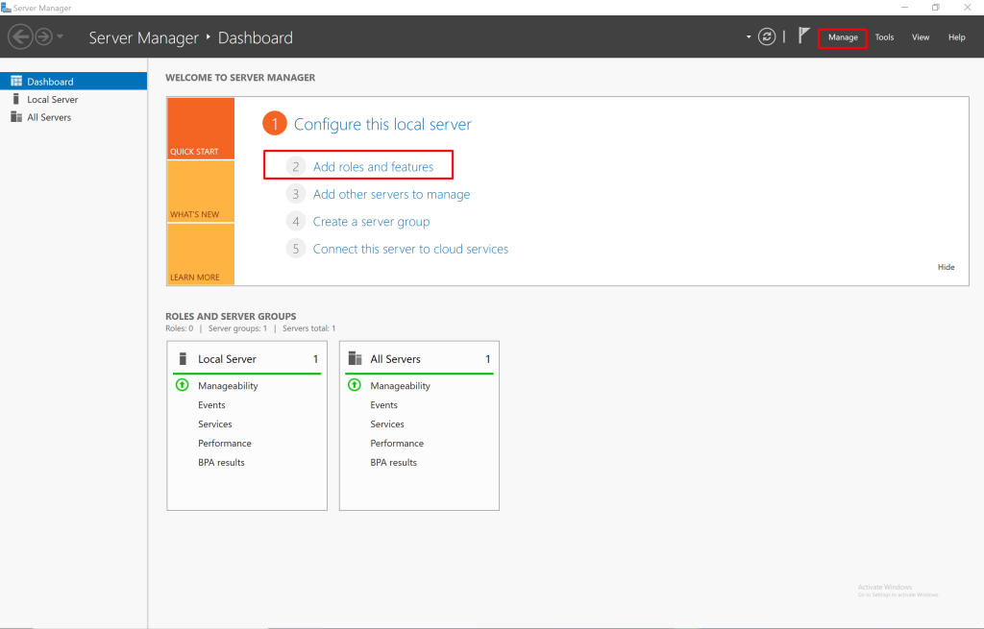Screen dimensions: 984x629
Task: Open navigation history dropdown next to forward arrow
Action: click(61, 37)
